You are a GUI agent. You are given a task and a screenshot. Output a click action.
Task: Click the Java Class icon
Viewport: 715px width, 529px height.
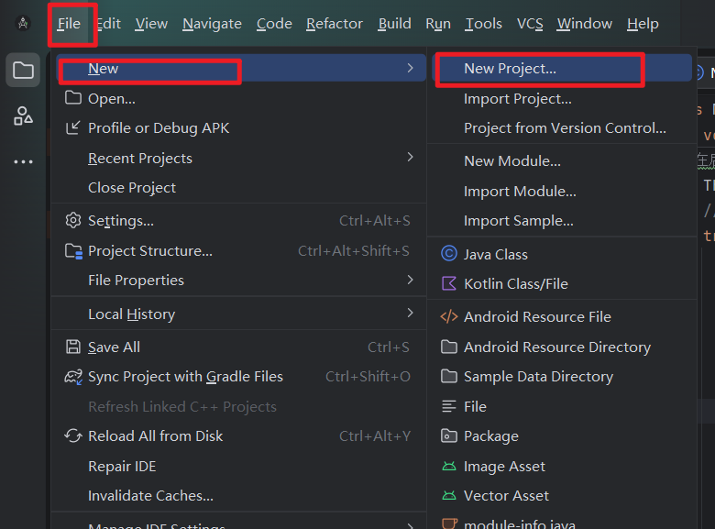click(x=448, y=254)
